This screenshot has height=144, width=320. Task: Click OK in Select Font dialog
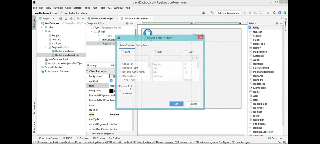coord(177,104)
